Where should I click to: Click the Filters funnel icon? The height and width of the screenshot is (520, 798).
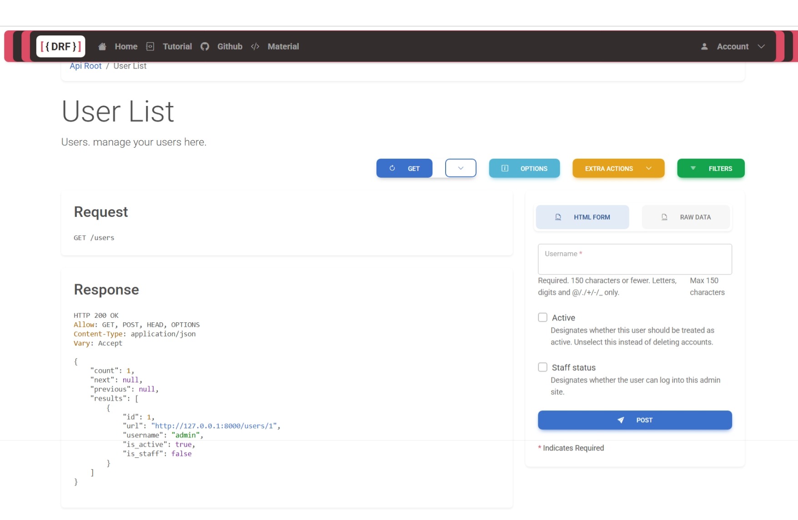693,168
